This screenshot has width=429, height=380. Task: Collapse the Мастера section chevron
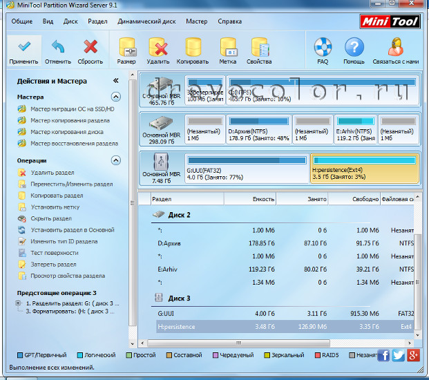[x=116, y=97]
